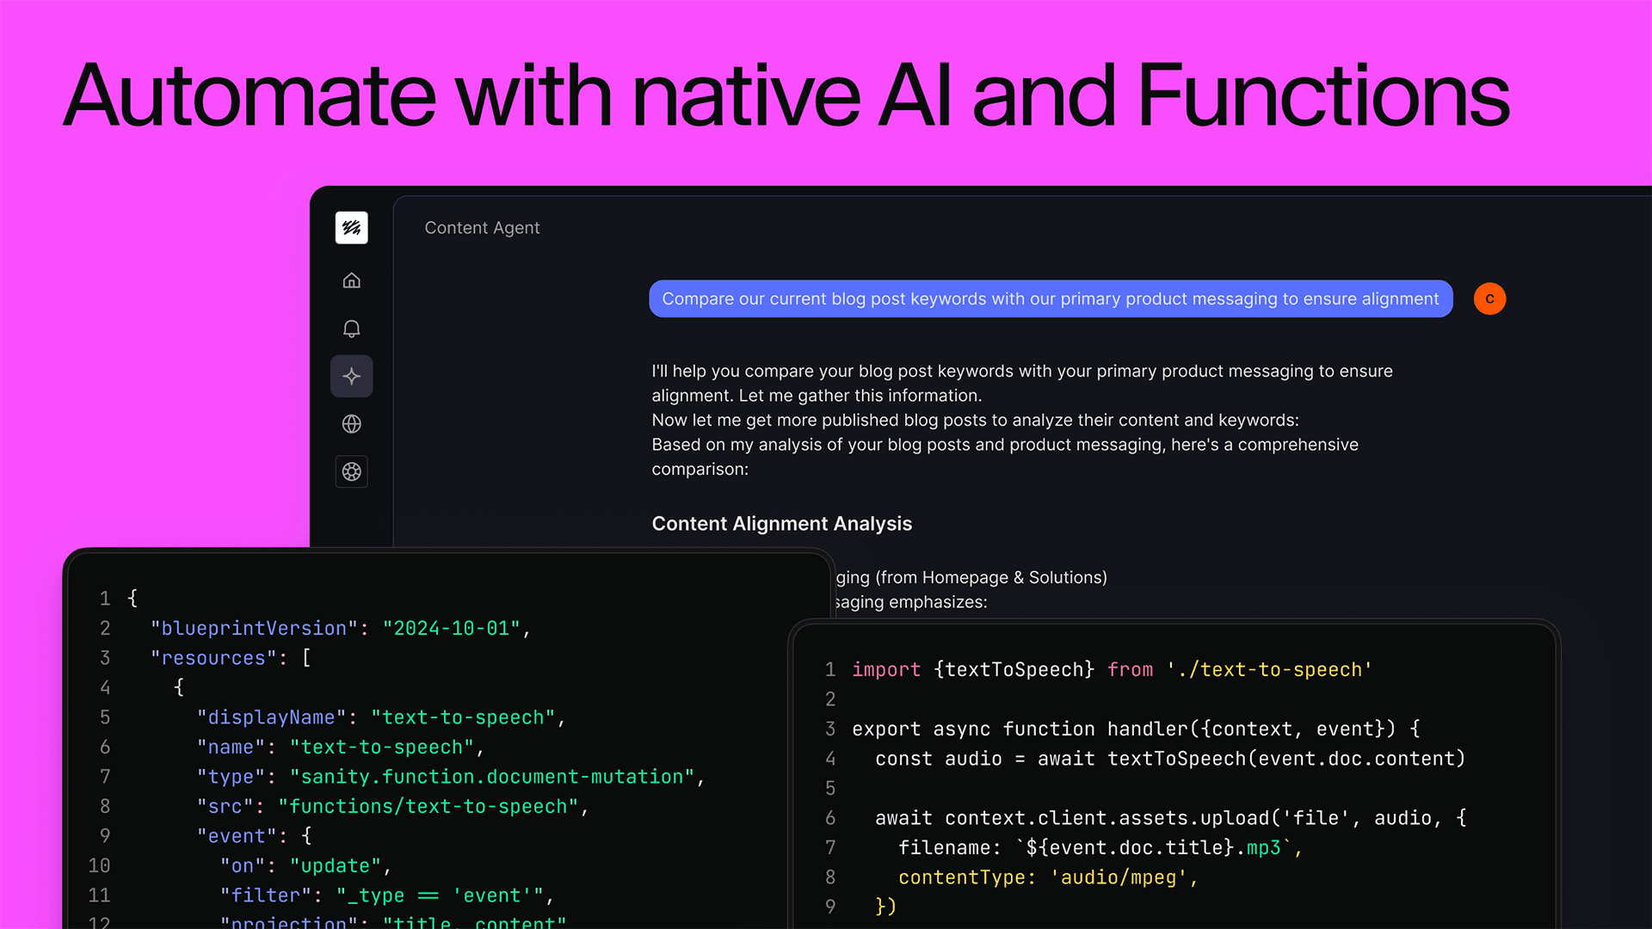Click the orange 'C' user avatar

pos(1489,298)
